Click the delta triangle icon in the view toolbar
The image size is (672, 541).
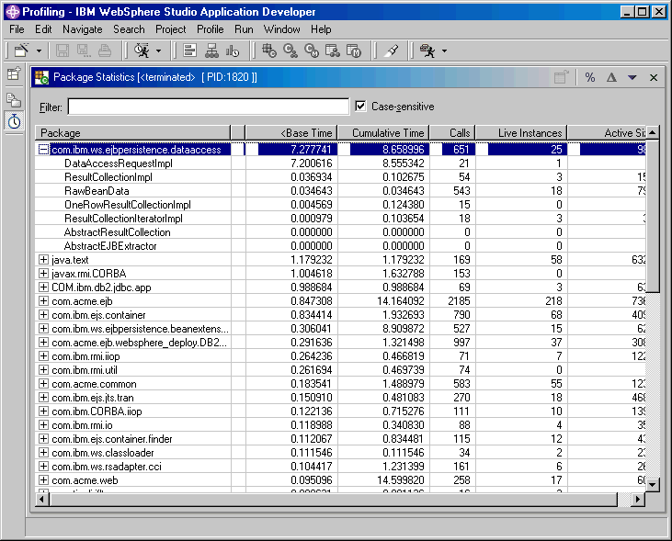tap(611, 78)
